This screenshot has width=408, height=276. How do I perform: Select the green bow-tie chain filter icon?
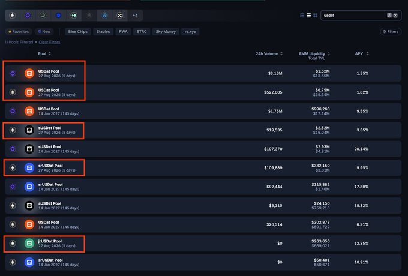click(x=74, y=16)
